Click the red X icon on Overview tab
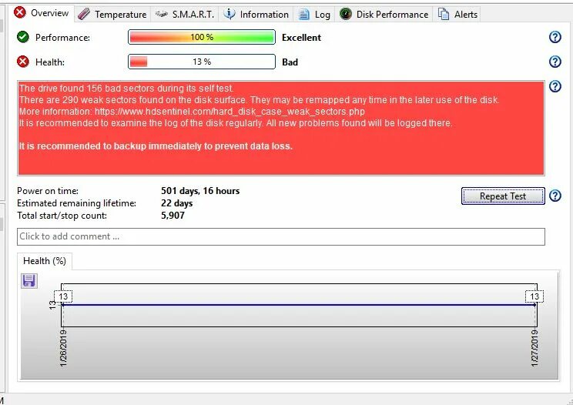The height and width of the screenshot is (405, 573). click(x=20, y=13)
